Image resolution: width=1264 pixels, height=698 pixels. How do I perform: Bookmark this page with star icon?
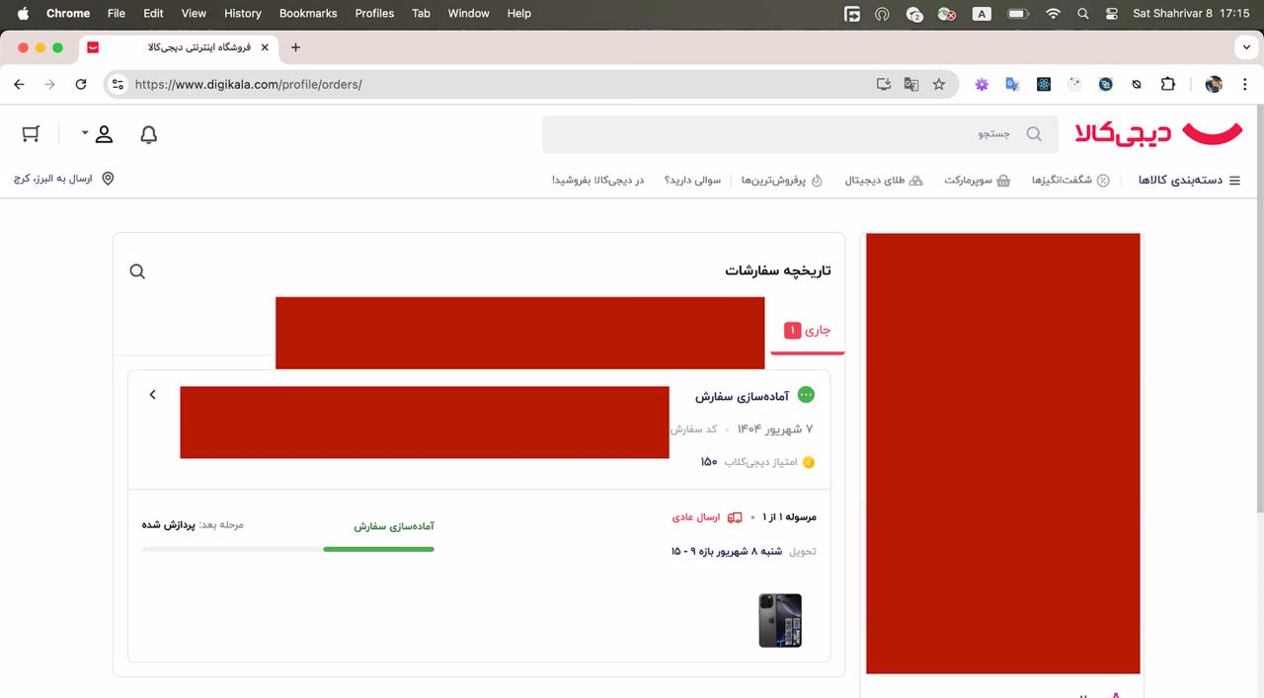pos(939,84)
